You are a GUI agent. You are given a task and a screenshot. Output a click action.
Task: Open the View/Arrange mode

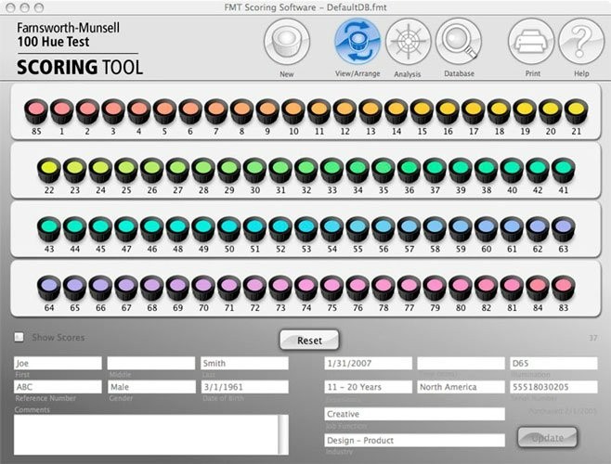click(x=357, y=42)
